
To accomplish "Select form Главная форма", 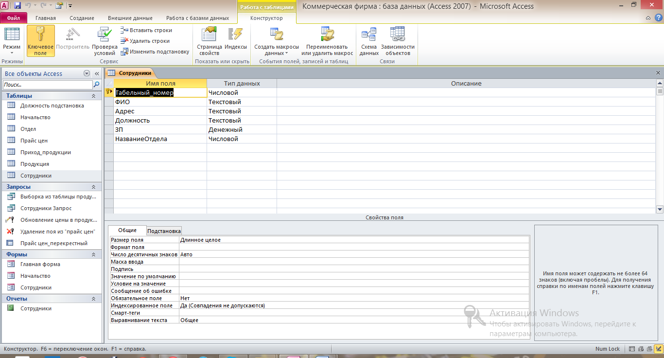I will [52, 264].
